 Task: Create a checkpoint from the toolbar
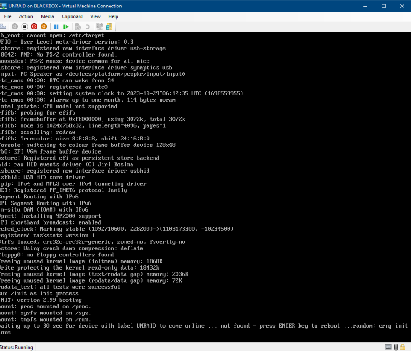[x=78, y=27]
